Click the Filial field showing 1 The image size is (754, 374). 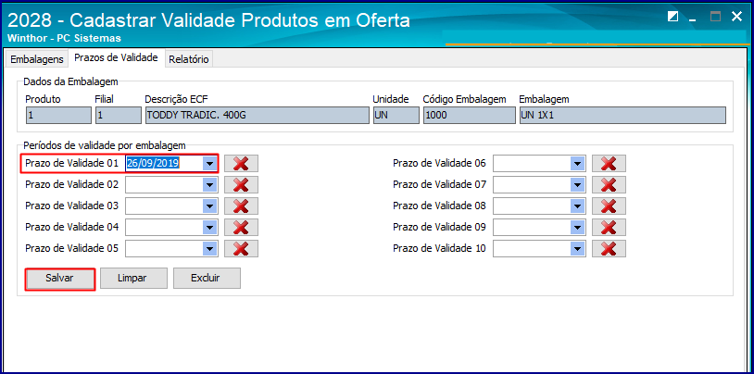click(119, 116)
